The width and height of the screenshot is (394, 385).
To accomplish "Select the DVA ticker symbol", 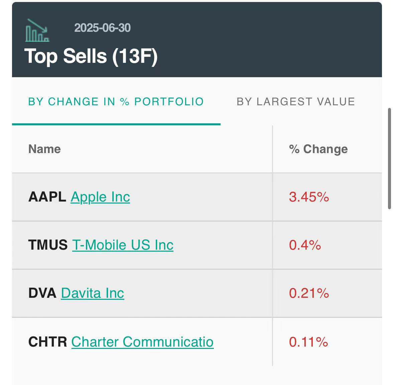I will (42, 293).
